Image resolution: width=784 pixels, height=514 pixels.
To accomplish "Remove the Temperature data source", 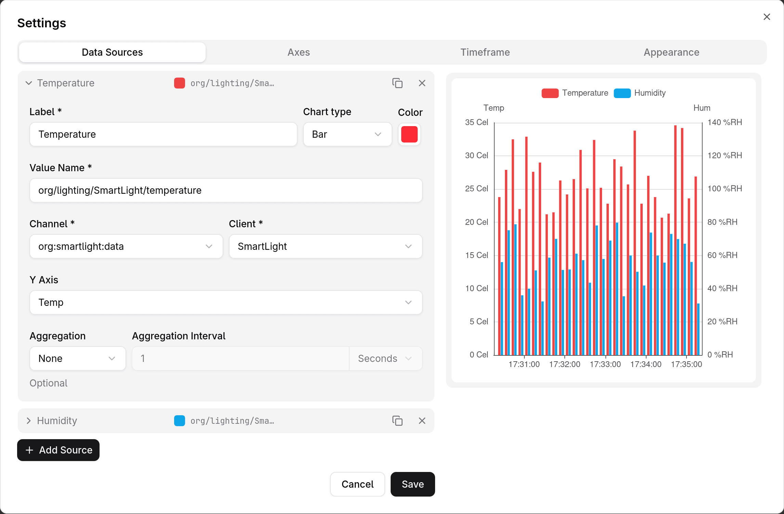I will 422,83.
